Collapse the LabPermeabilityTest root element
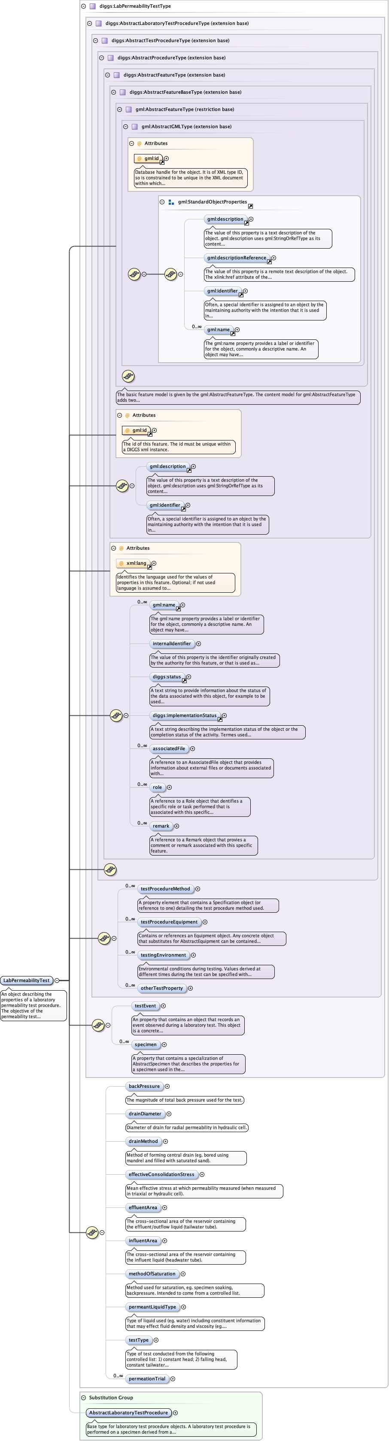This screenshot has height=1441, width=389. coord(57,980)
